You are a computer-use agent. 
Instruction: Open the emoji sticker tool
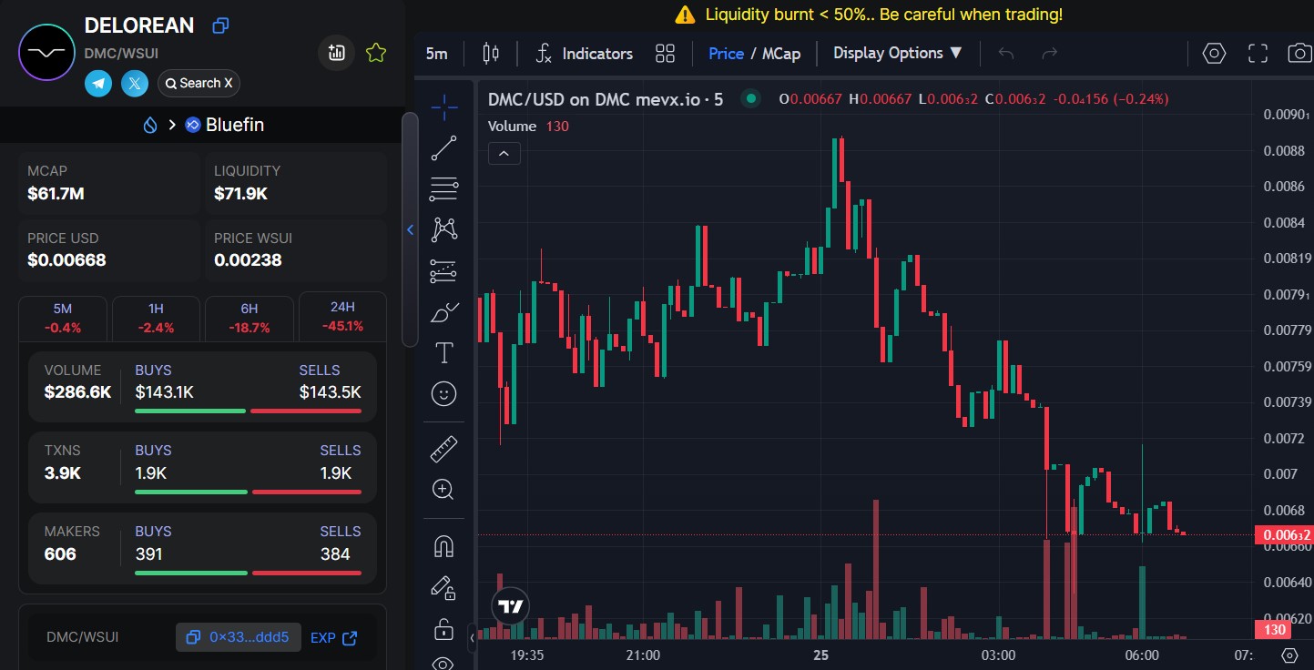[x=443, y=394]
